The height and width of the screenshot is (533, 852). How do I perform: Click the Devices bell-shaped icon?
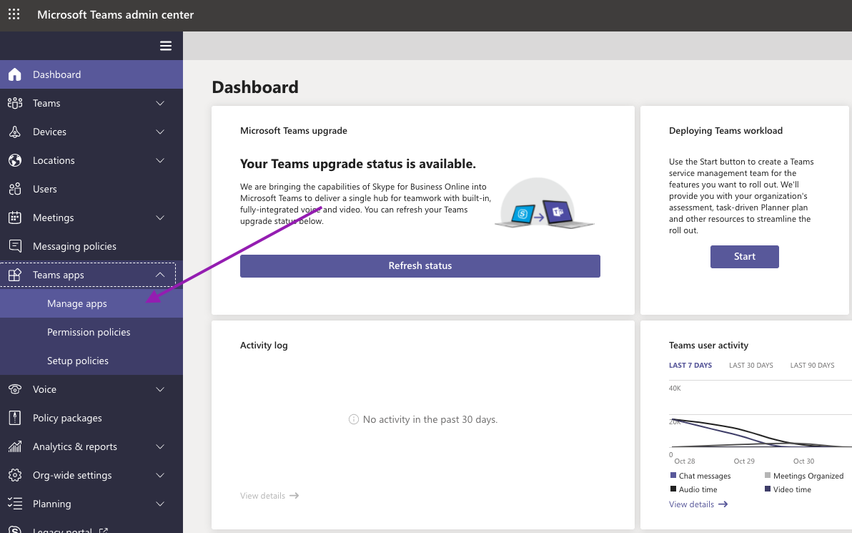pos(15,132)
